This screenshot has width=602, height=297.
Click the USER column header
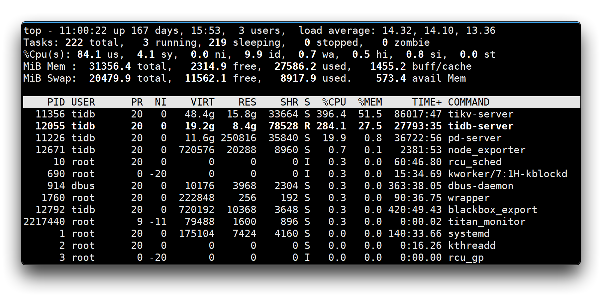click(83, 102)
